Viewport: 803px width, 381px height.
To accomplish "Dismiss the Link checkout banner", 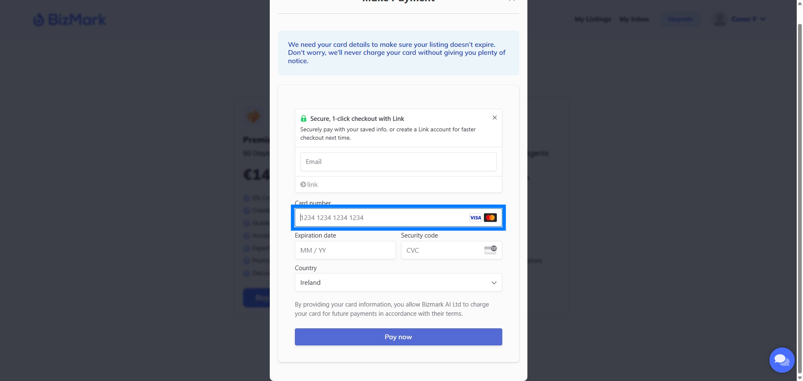I will pos(495,118).
